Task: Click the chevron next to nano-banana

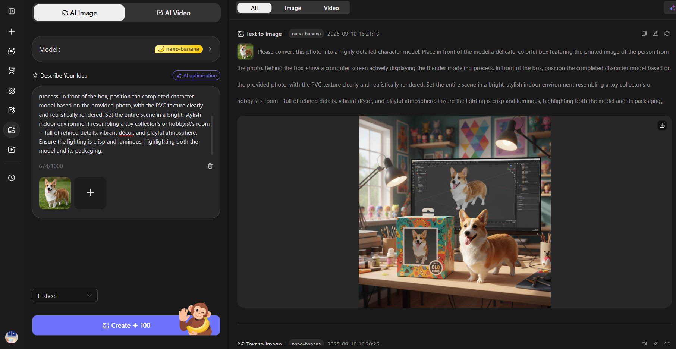Action: click(x=210, y=49)
